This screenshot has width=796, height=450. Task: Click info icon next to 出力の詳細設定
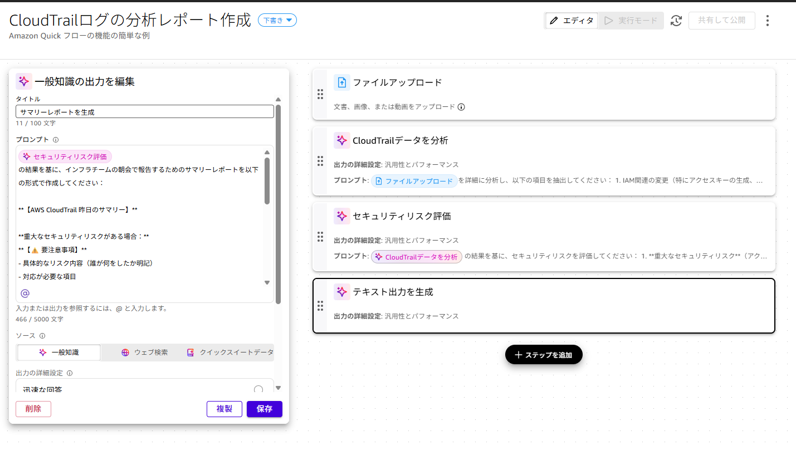pos(70,373)
